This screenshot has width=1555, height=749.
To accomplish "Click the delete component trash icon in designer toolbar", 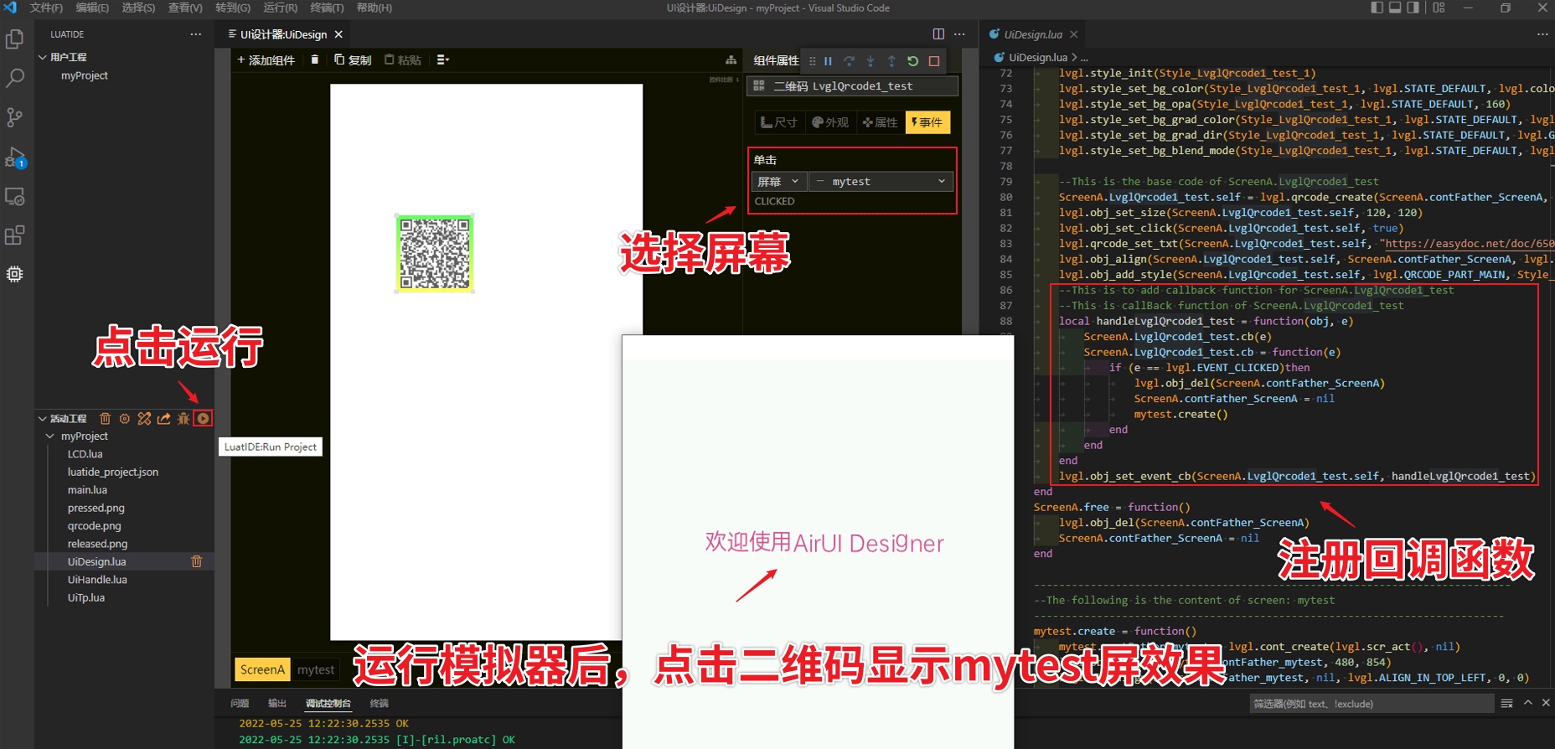I will 315,59.
